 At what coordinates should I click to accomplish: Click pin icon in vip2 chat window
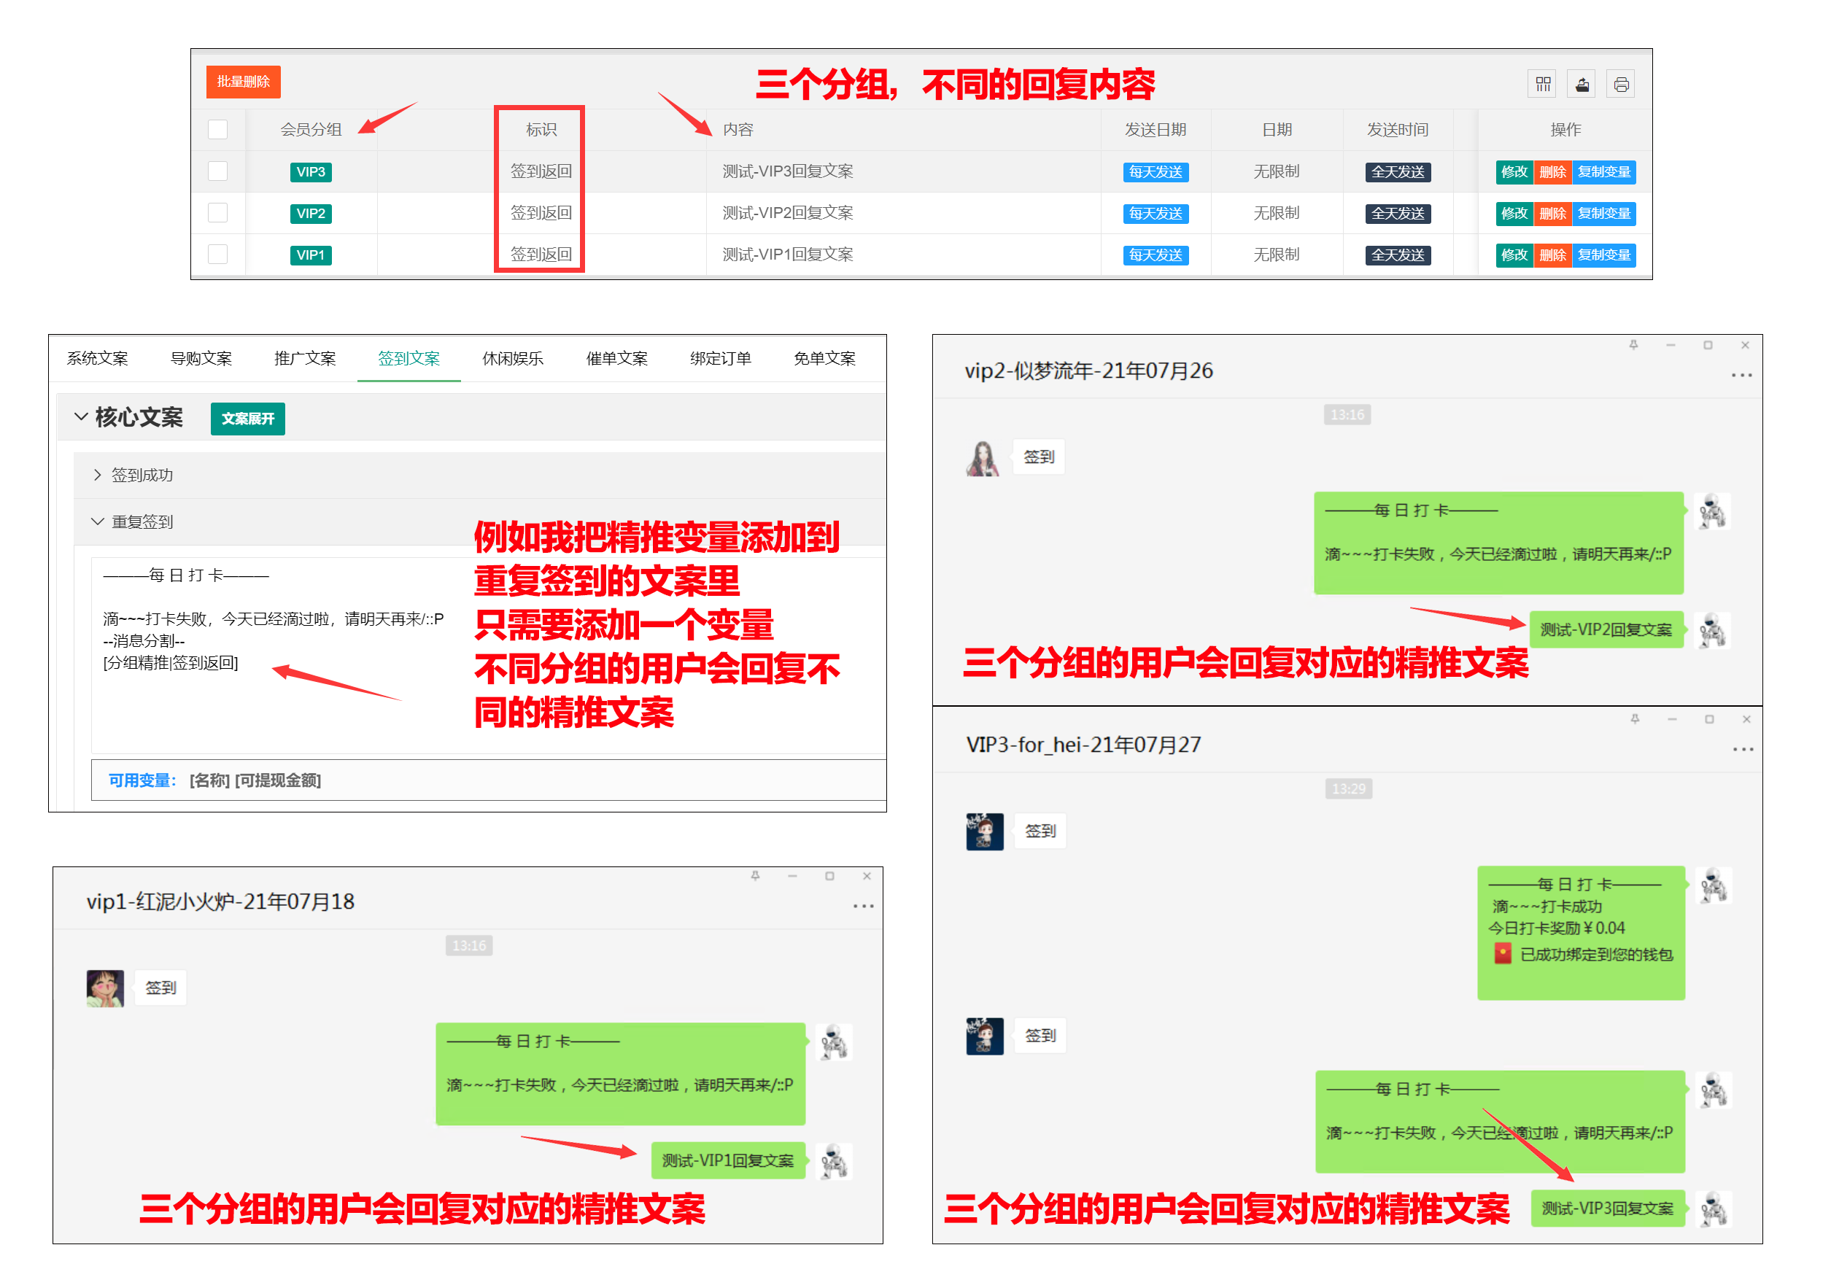[x=1633, y=345]
